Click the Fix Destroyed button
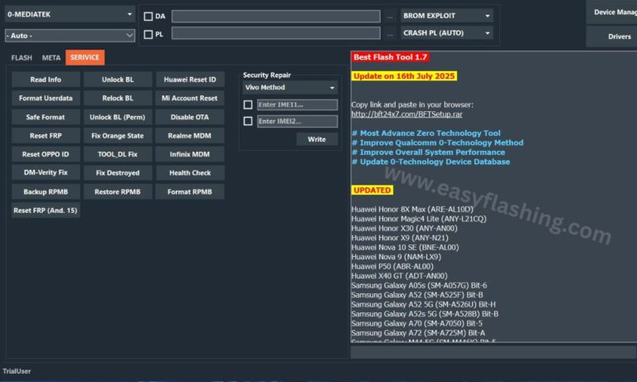The height and width of the screenshot is (382, 637). click(118, 172)
